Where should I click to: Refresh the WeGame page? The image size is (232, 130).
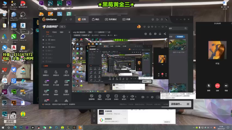pos(71,19)
